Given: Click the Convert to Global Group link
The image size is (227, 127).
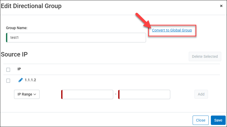Looking at the screenshot, I should (172, 30).
